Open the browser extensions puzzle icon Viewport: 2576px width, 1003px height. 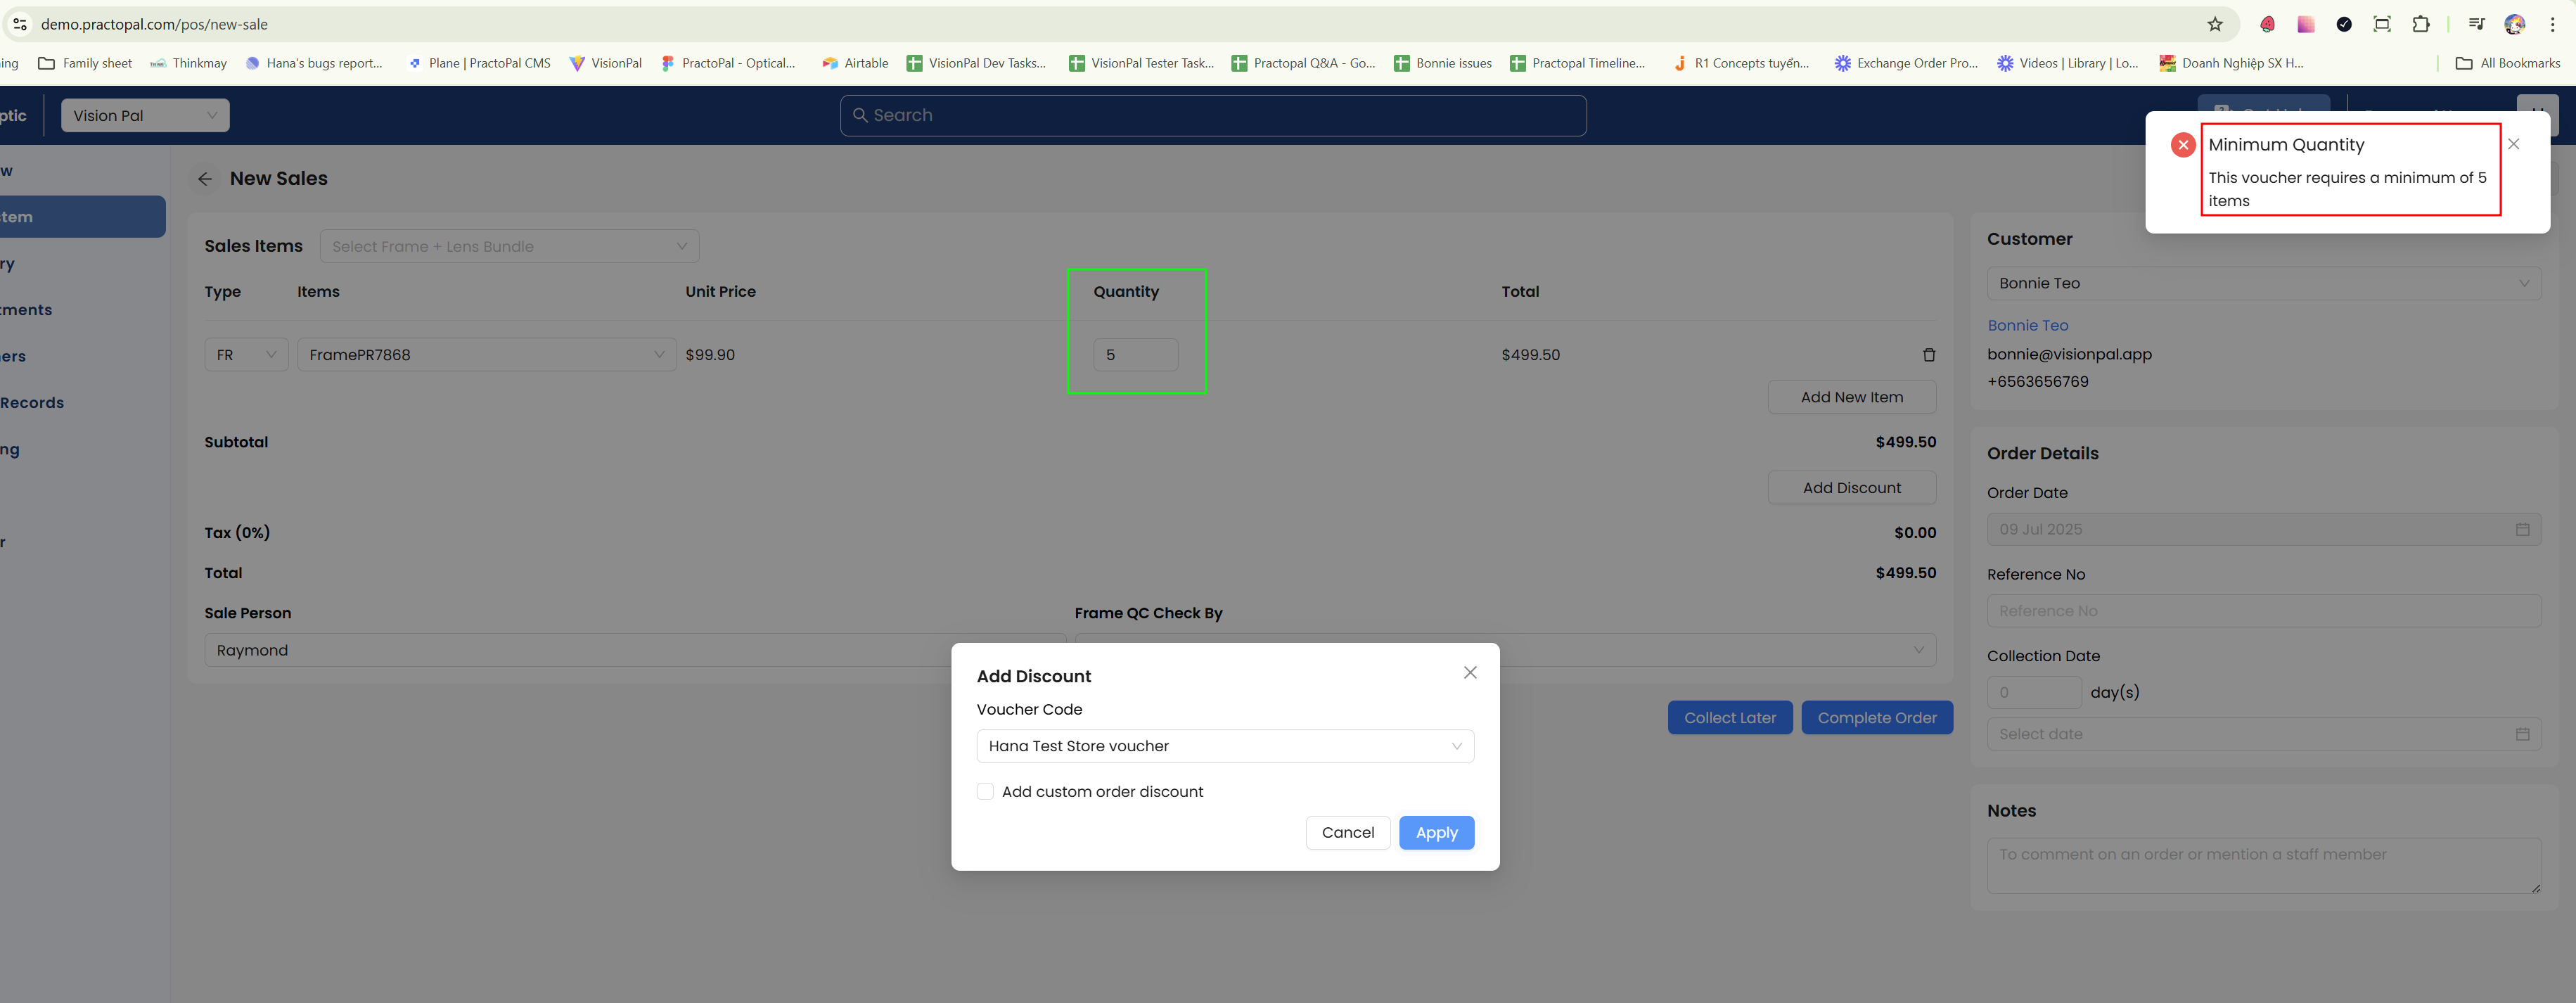2420,24
